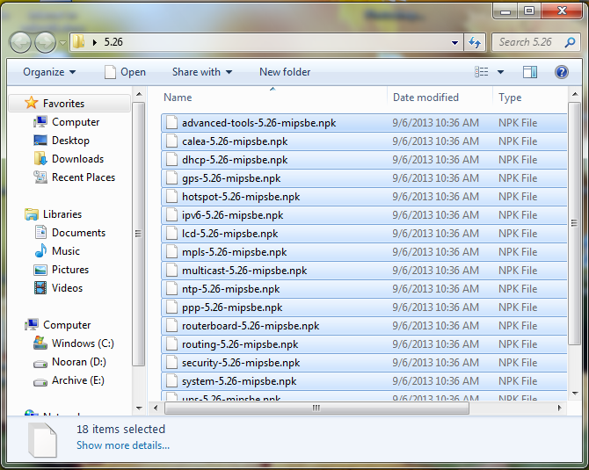This screenshot has width=589, height=470.
Task: Select dhcp-5.26-mipsbe.npk
Action: pyautogui.click(x=364, y=160)
